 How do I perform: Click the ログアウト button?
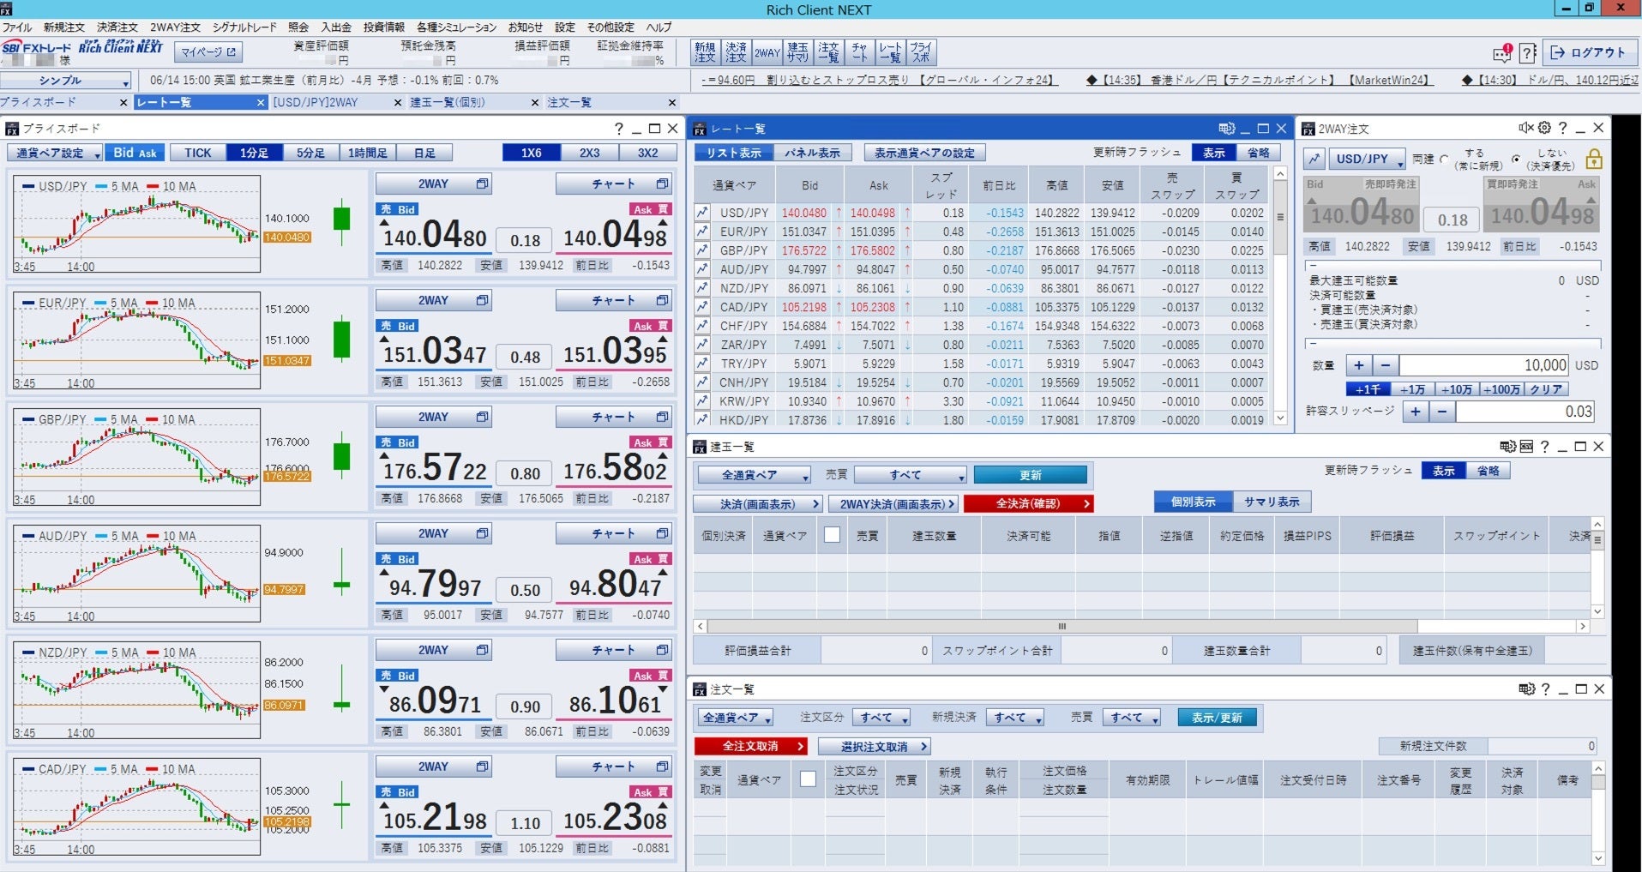coord(1588,53)
